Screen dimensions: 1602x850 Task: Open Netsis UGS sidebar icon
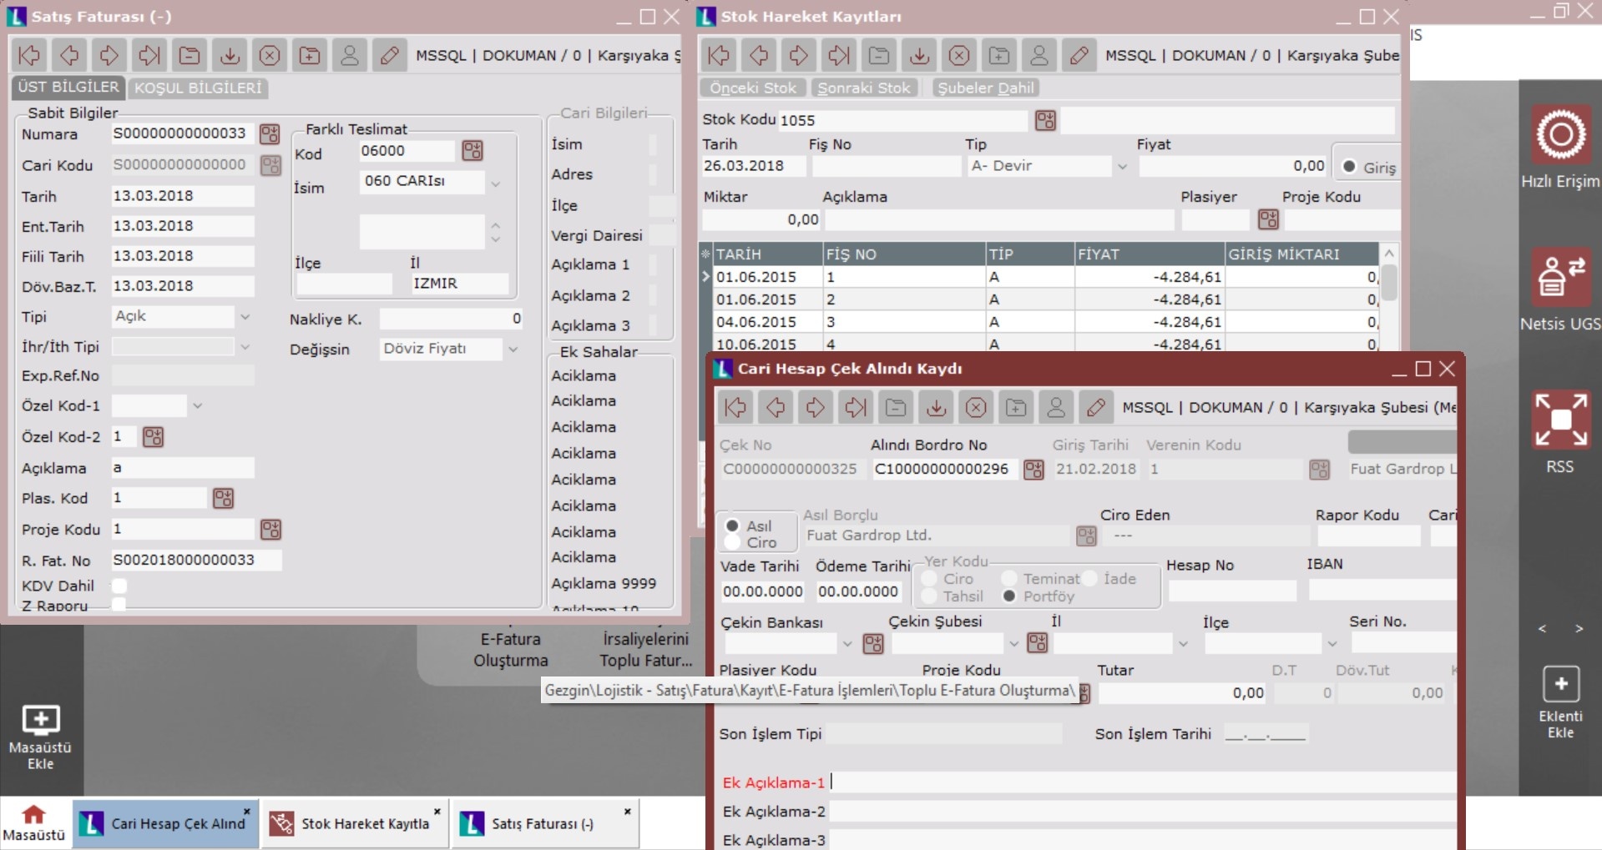click(1560, 277)
